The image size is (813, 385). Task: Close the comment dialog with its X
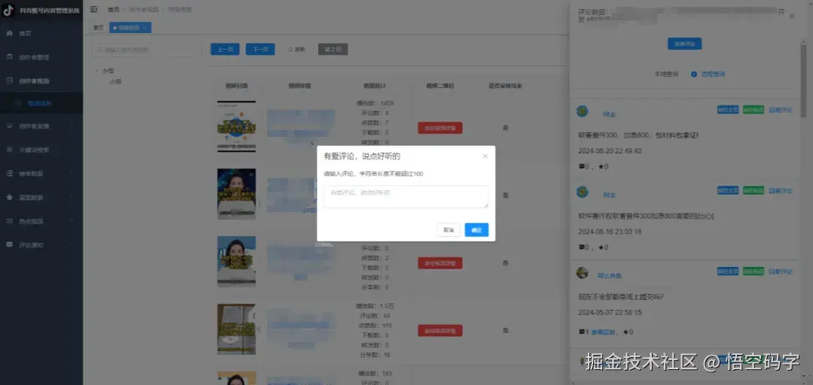[x=486, y=156]
